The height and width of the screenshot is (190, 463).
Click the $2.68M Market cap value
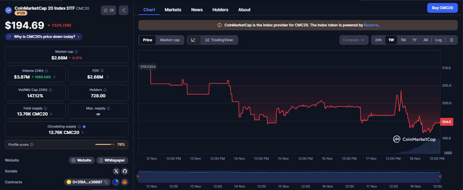(59, 58)
